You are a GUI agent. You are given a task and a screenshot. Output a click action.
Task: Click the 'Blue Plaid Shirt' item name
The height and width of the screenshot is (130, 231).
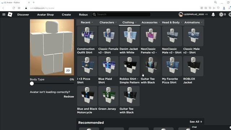105,81
